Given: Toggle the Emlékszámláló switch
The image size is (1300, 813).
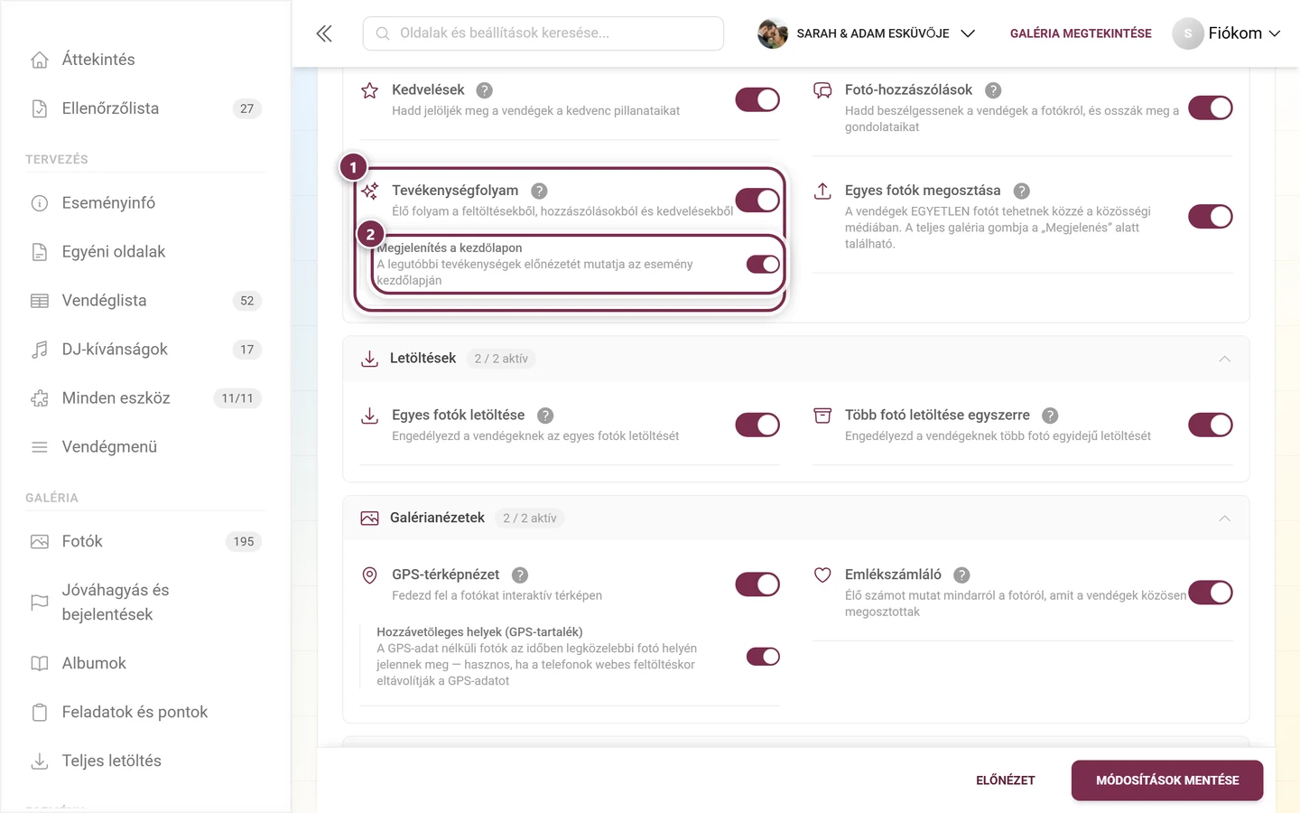Looking at the screenshot, I should click(1211, 593).
